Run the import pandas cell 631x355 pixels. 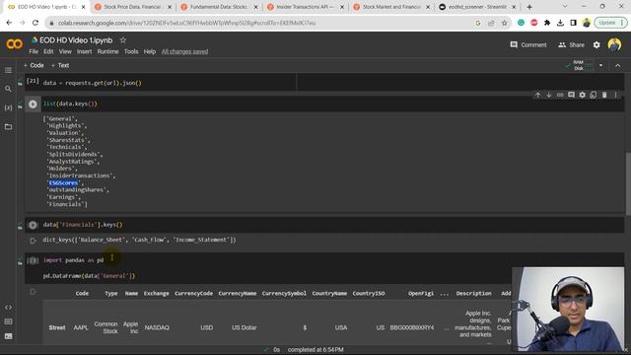[33, 260]
